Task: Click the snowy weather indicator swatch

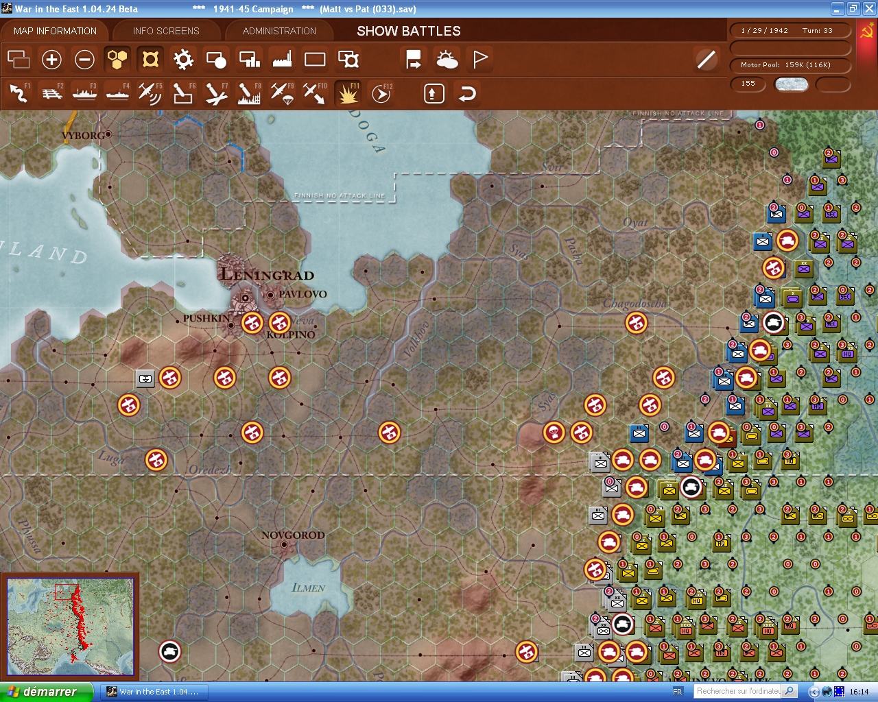Action: [791, 84]
